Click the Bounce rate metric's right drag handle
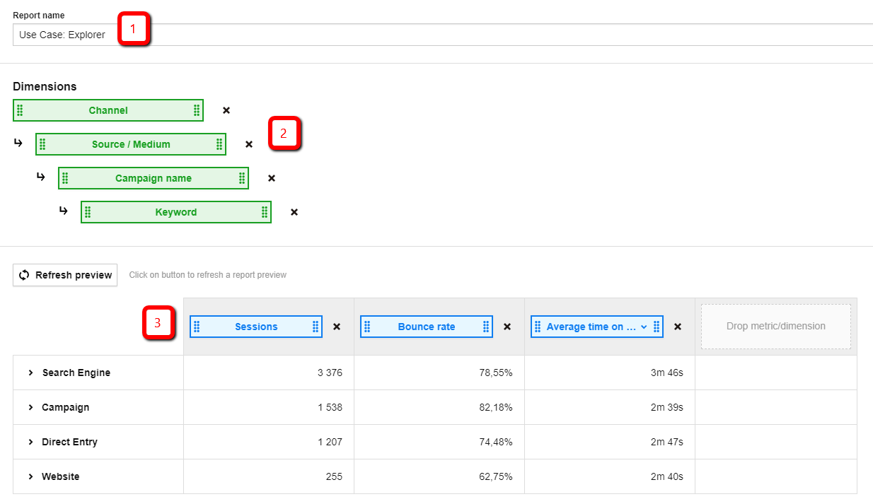Viewport: 873px width, 504px height. (486, 327)
